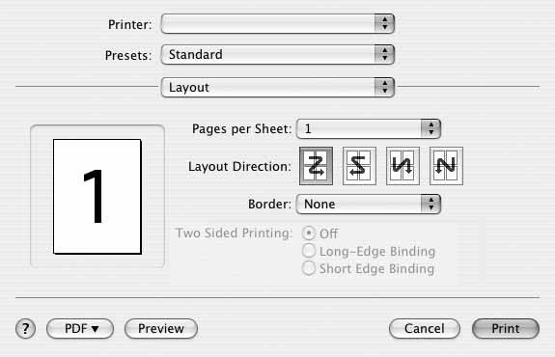Click the Printer popup stepper arrows
This screenshot has width=555, height=357.
click(384, 24)
